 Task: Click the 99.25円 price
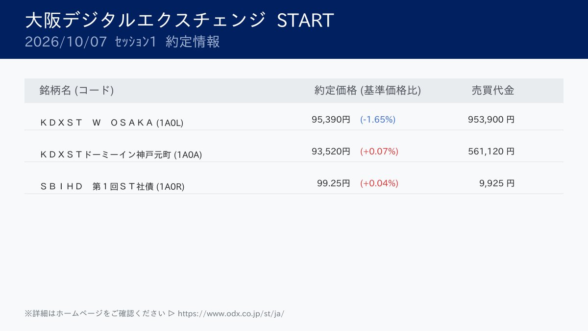[x=334, y=183]
